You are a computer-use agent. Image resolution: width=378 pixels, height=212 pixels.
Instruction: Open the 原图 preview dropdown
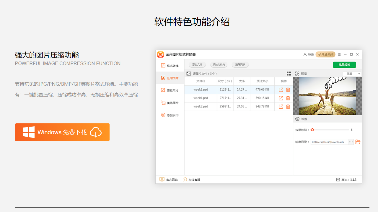(x=352, y=74)
